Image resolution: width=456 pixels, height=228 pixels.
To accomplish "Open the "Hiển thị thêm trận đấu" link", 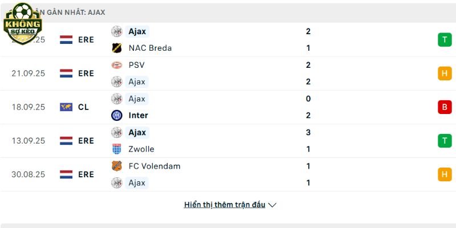I will (225, 205).
